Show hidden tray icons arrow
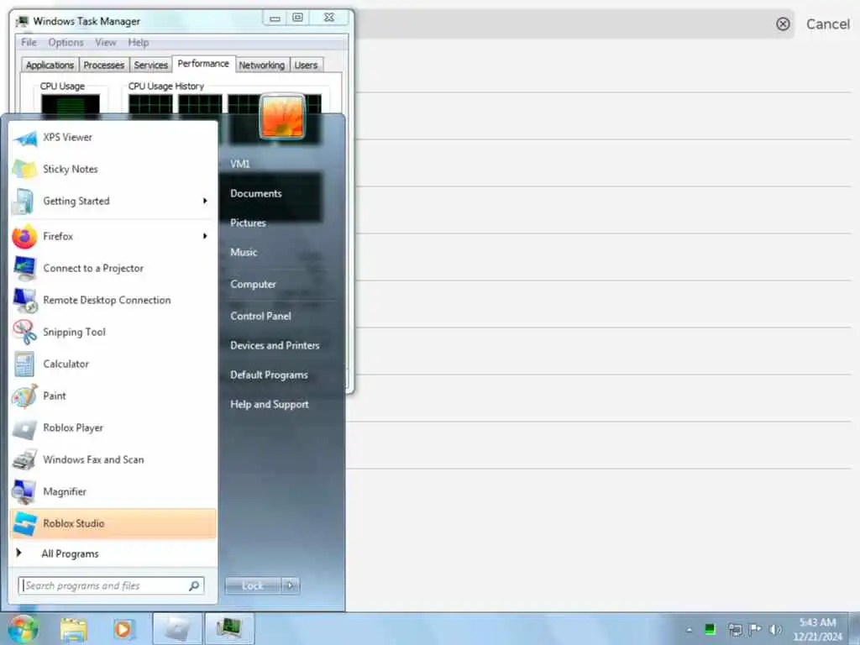The width and height of the screenshot is (860, 645). pos(690,630)
